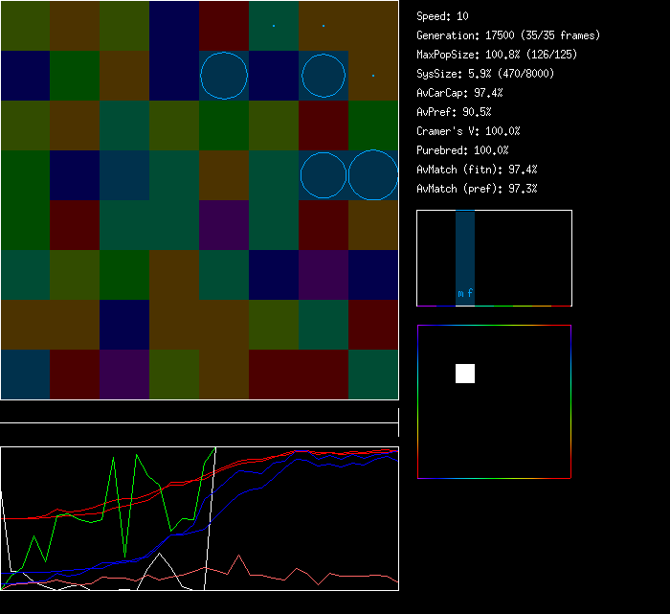The image size is (670, 614).
Task: Click the Generation: 17500 counter text
Action: pyautogui.click(x=508, y=35)
